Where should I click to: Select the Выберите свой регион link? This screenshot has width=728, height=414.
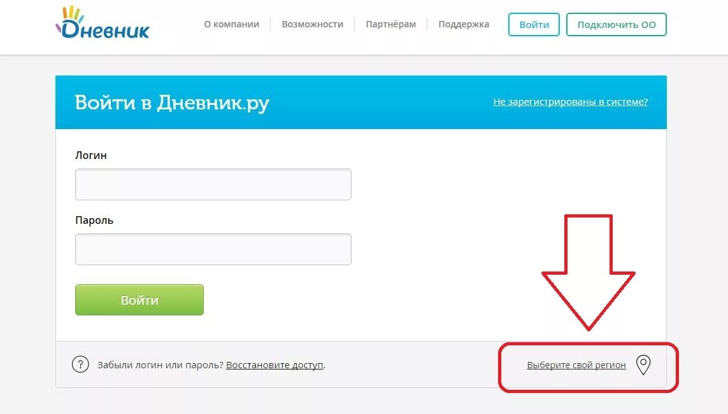[576, 365]
